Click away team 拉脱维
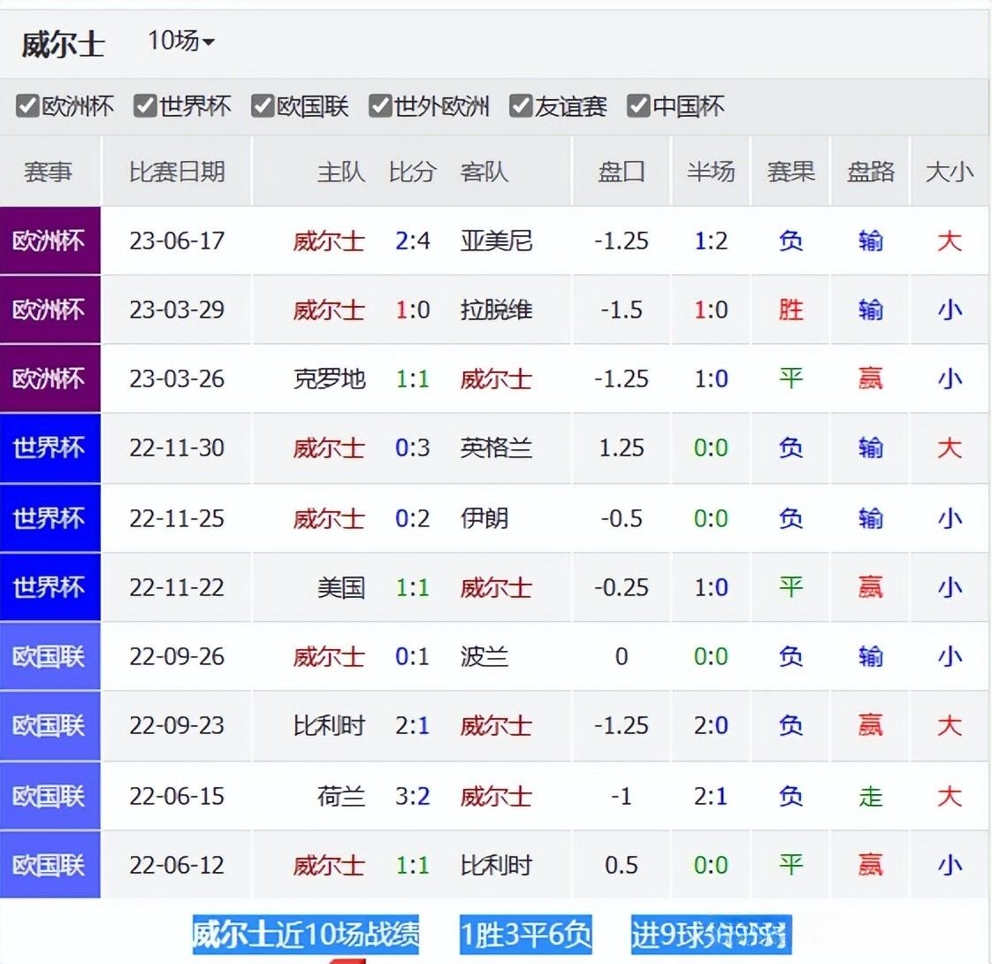 (496, 310)
